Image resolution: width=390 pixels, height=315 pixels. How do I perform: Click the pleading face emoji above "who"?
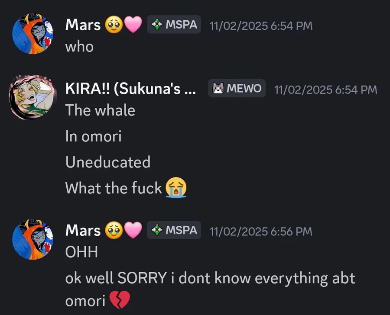(x=112, y=26)
